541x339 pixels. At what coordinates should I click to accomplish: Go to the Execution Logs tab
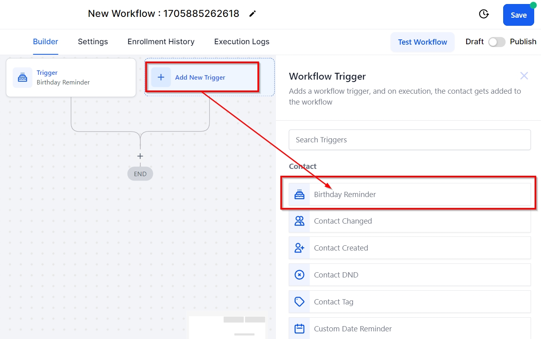tap(242, 42)
